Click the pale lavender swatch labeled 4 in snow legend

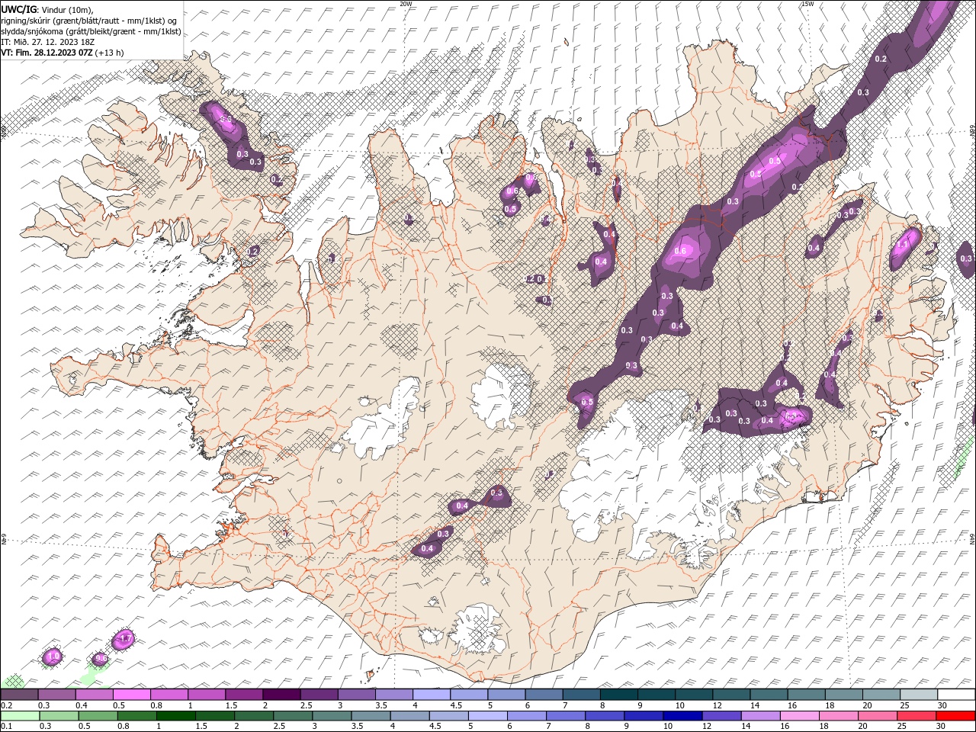coord(431,694)
